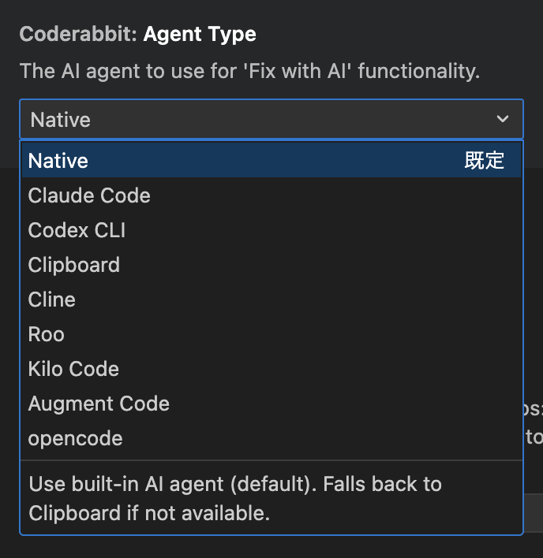Click the Coderabbit category prefix label
Image resolution: width=543 pixels, height=558 pixels.
coord(78,35)
